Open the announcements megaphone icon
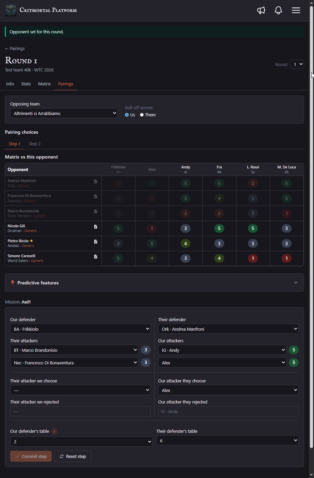 [x=261, y=10]
